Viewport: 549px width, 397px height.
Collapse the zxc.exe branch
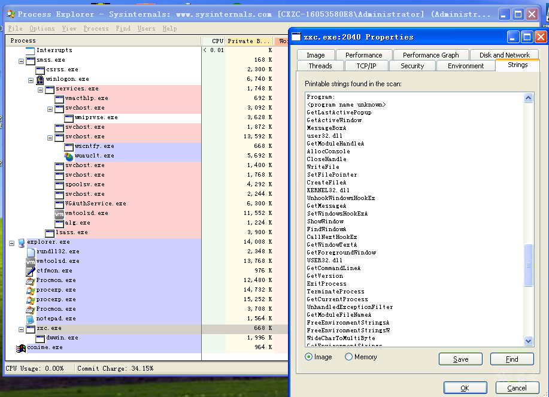(21, 329)
